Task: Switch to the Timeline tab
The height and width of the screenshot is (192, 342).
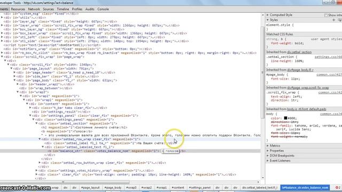Action: click(63, 9)
